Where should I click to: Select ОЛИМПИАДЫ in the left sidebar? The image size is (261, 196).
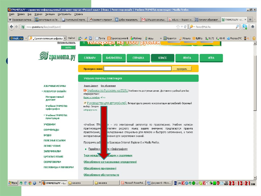click(51, 130)
